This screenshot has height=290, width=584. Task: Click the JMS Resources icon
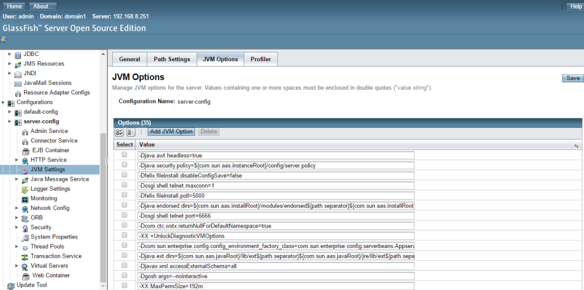coord(18,64)
